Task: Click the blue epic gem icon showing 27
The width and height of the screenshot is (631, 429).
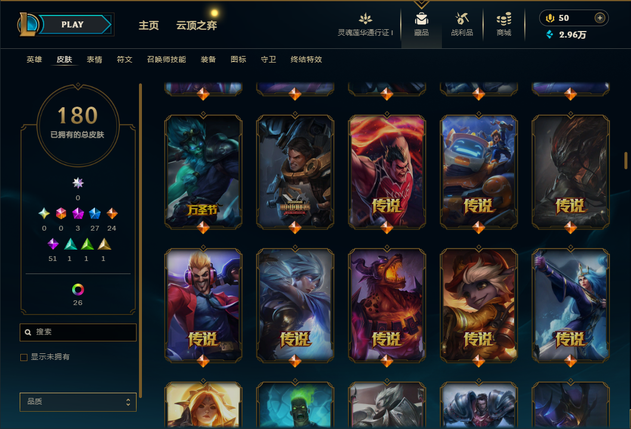Action: point(95,213)
